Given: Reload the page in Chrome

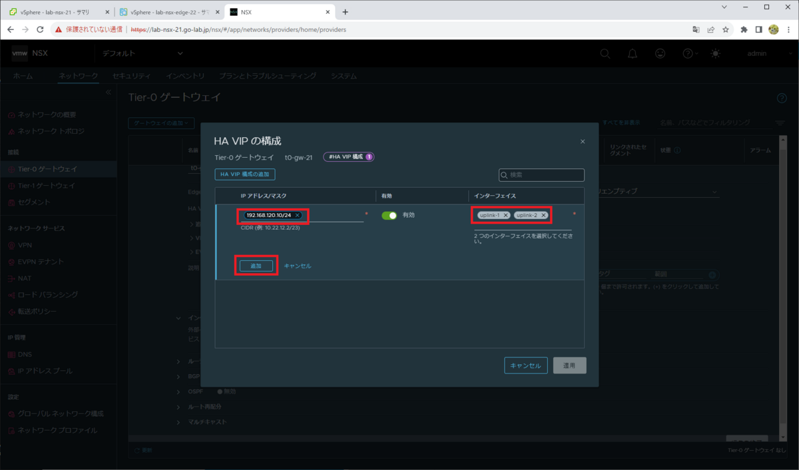Looking at the screenshot, I should click(40, 30).
